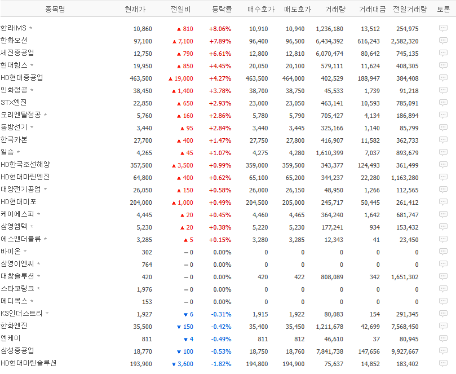Open the 대양전기공업 stock link

point(21,189)
